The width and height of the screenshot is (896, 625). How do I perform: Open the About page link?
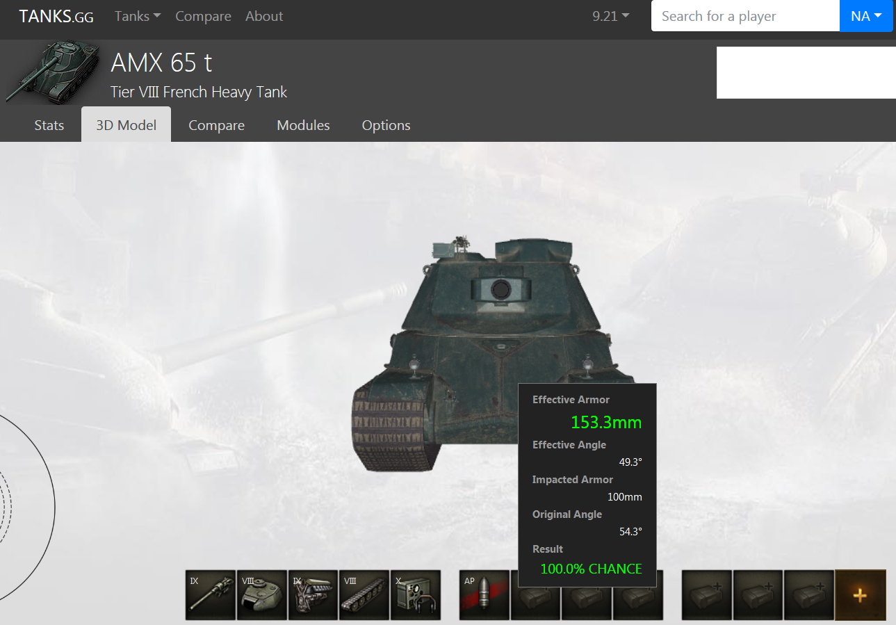[x=264, y=16]
